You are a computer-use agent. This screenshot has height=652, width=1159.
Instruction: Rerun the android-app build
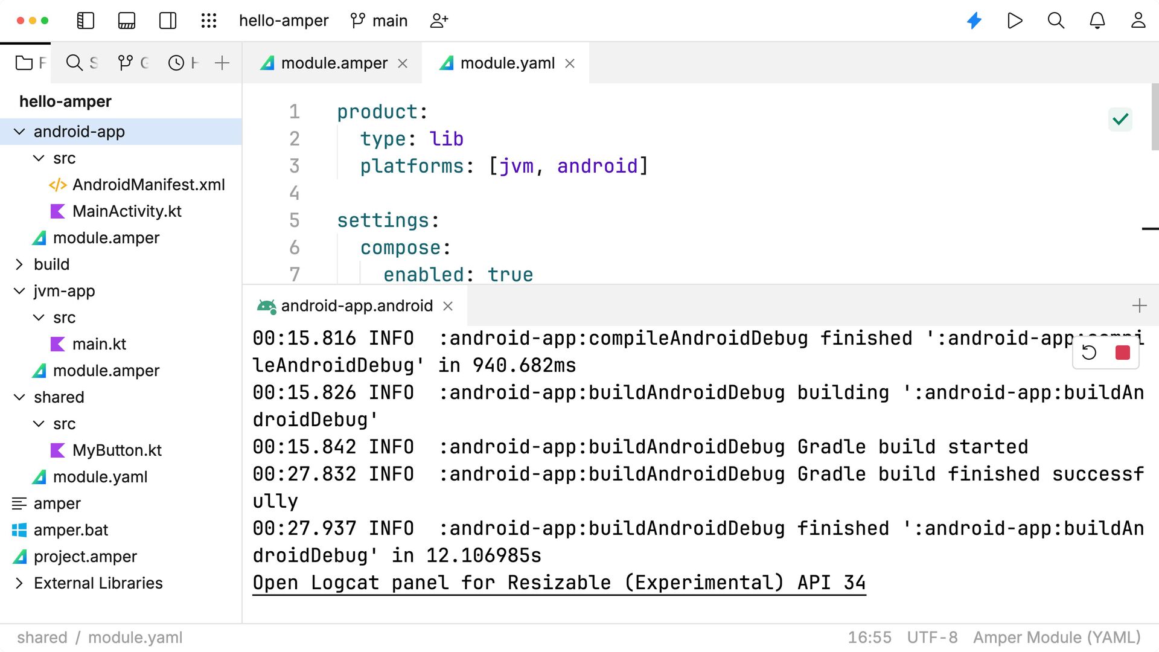click(x=1090, y=353)
